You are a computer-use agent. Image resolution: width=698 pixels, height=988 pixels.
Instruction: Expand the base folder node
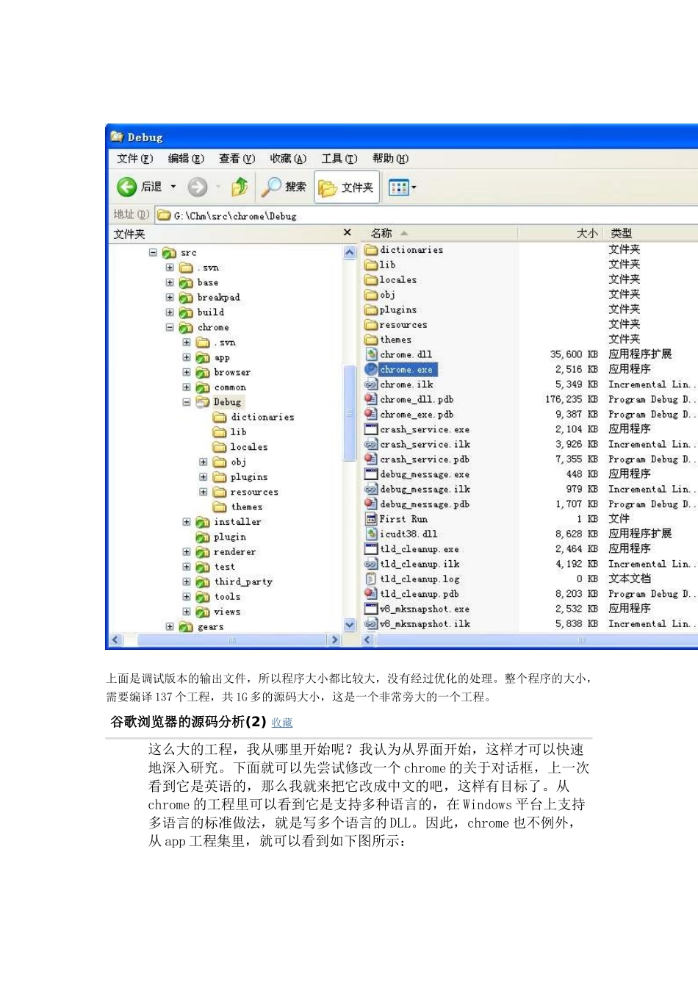(170, 282)
